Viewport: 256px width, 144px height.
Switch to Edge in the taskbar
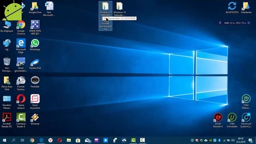(x=41, y=140)
